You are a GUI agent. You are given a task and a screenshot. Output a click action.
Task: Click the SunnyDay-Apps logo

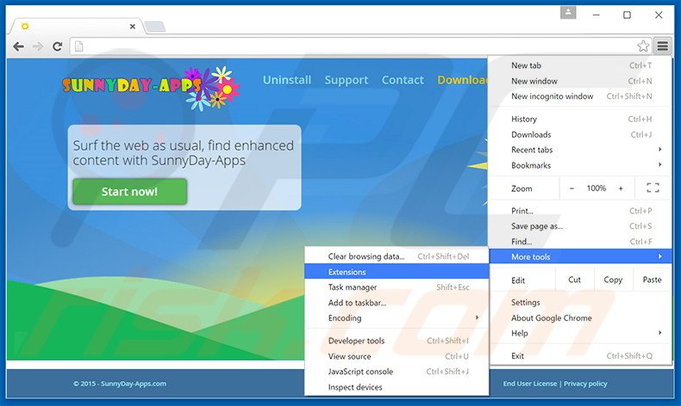151,88
